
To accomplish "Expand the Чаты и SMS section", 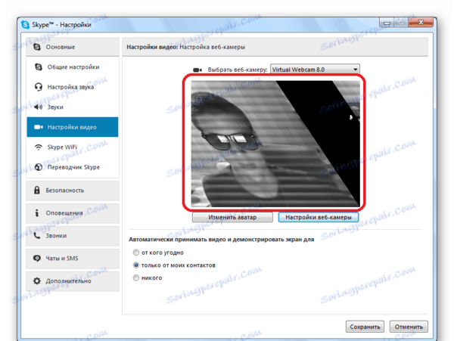I will [x=73, y=259].
